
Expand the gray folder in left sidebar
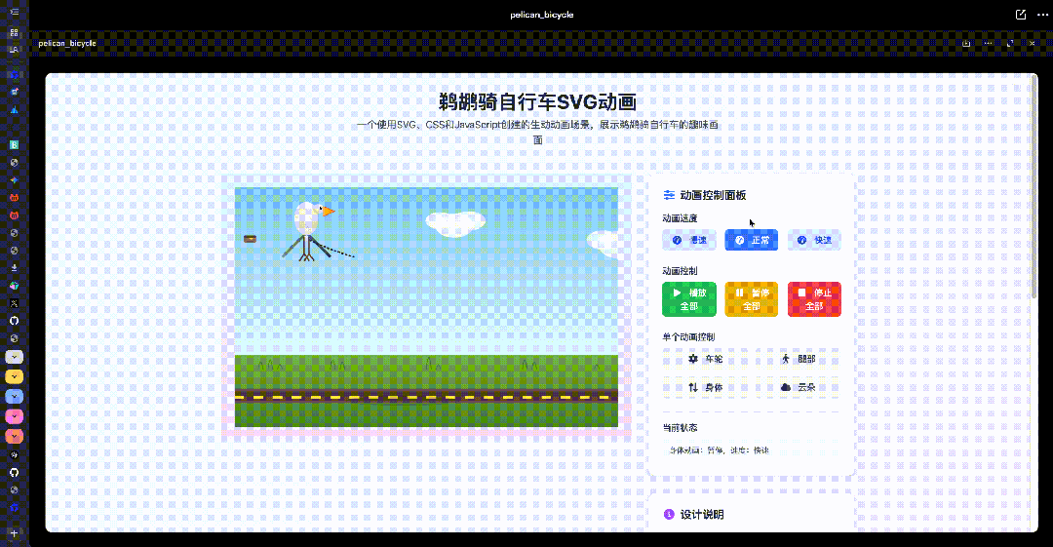14,357
